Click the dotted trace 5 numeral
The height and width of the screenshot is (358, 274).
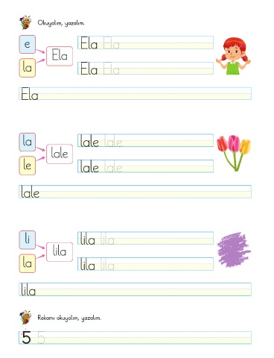(x=41, y=337)
